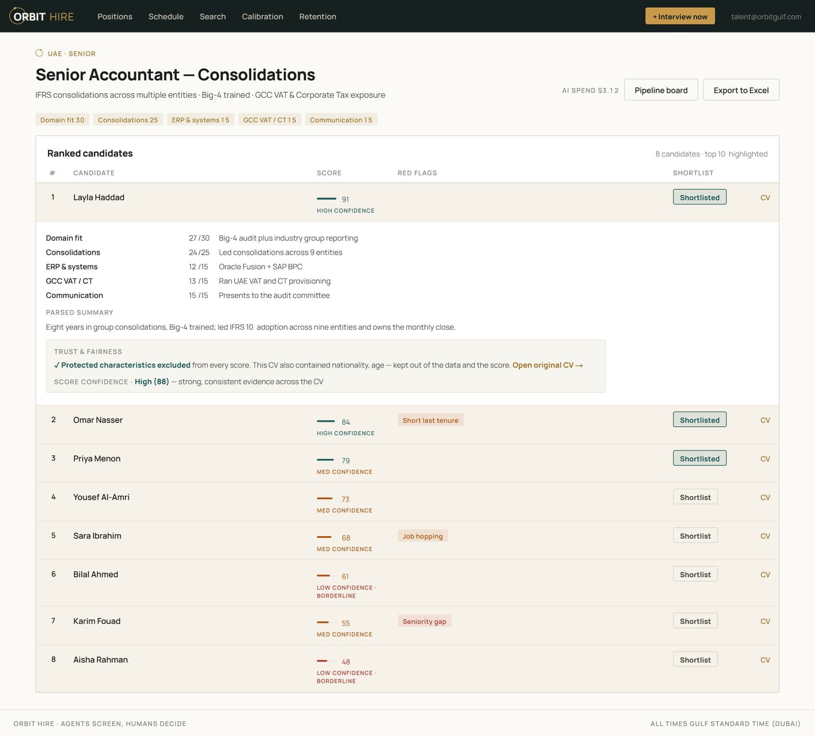Open Bilal Ahmed's CV link
This screenshot has height=736, width=815.
tap(765, 575)
